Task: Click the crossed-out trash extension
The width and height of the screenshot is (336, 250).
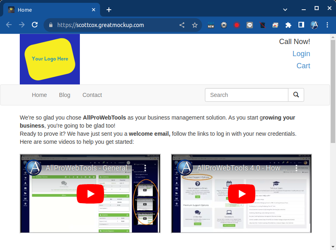Action: pos(263,25)
